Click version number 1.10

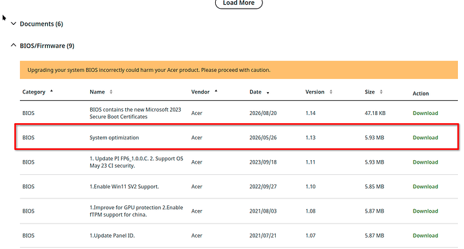(311, 186)
